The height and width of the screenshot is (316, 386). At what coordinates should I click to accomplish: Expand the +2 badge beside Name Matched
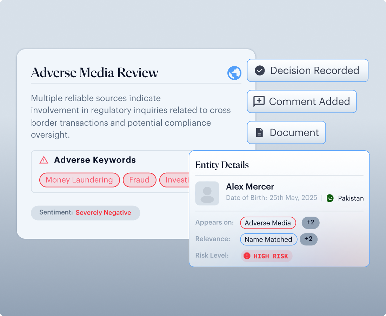click(x=308, y=239)
